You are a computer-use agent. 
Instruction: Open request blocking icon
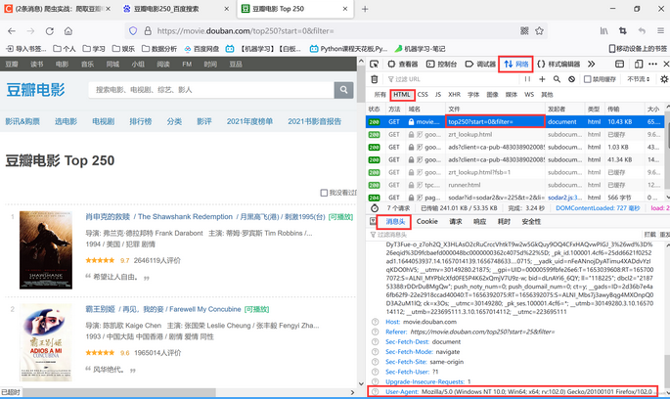click(x=571, y=79)
